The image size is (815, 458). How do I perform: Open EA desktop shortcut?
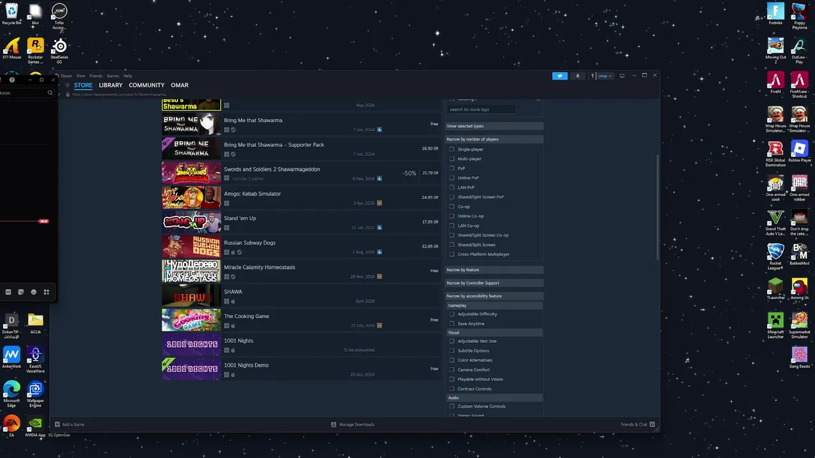[x=11, y=426]
